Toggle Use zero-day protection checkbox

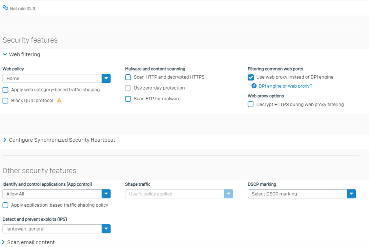(128, 88)
